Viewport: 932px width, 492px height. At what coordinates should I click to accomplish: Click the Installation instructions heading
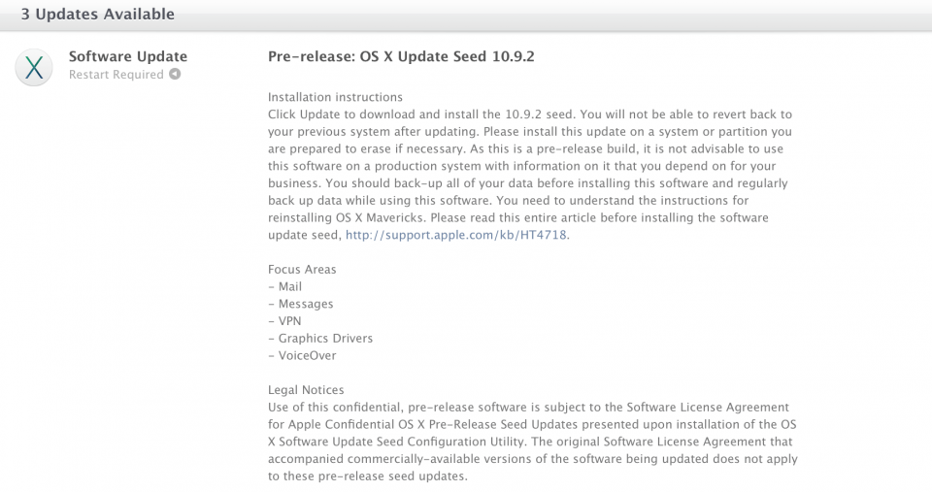(x=335, y=97)
